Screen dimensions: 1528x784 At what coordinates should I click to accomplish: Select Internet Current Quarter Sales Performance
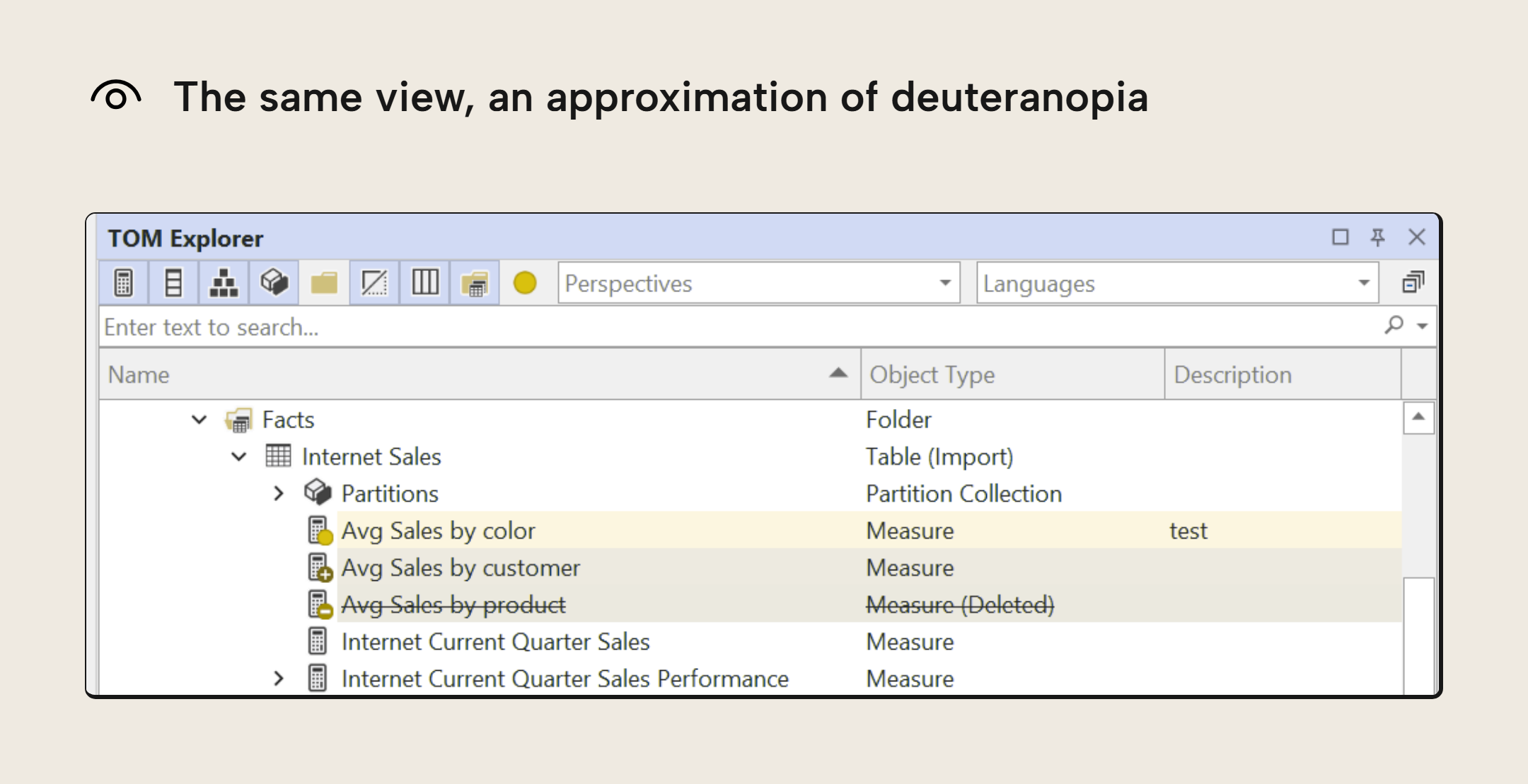pos(565,678)
